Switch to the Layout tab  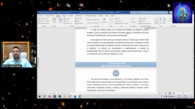point(71,16)
